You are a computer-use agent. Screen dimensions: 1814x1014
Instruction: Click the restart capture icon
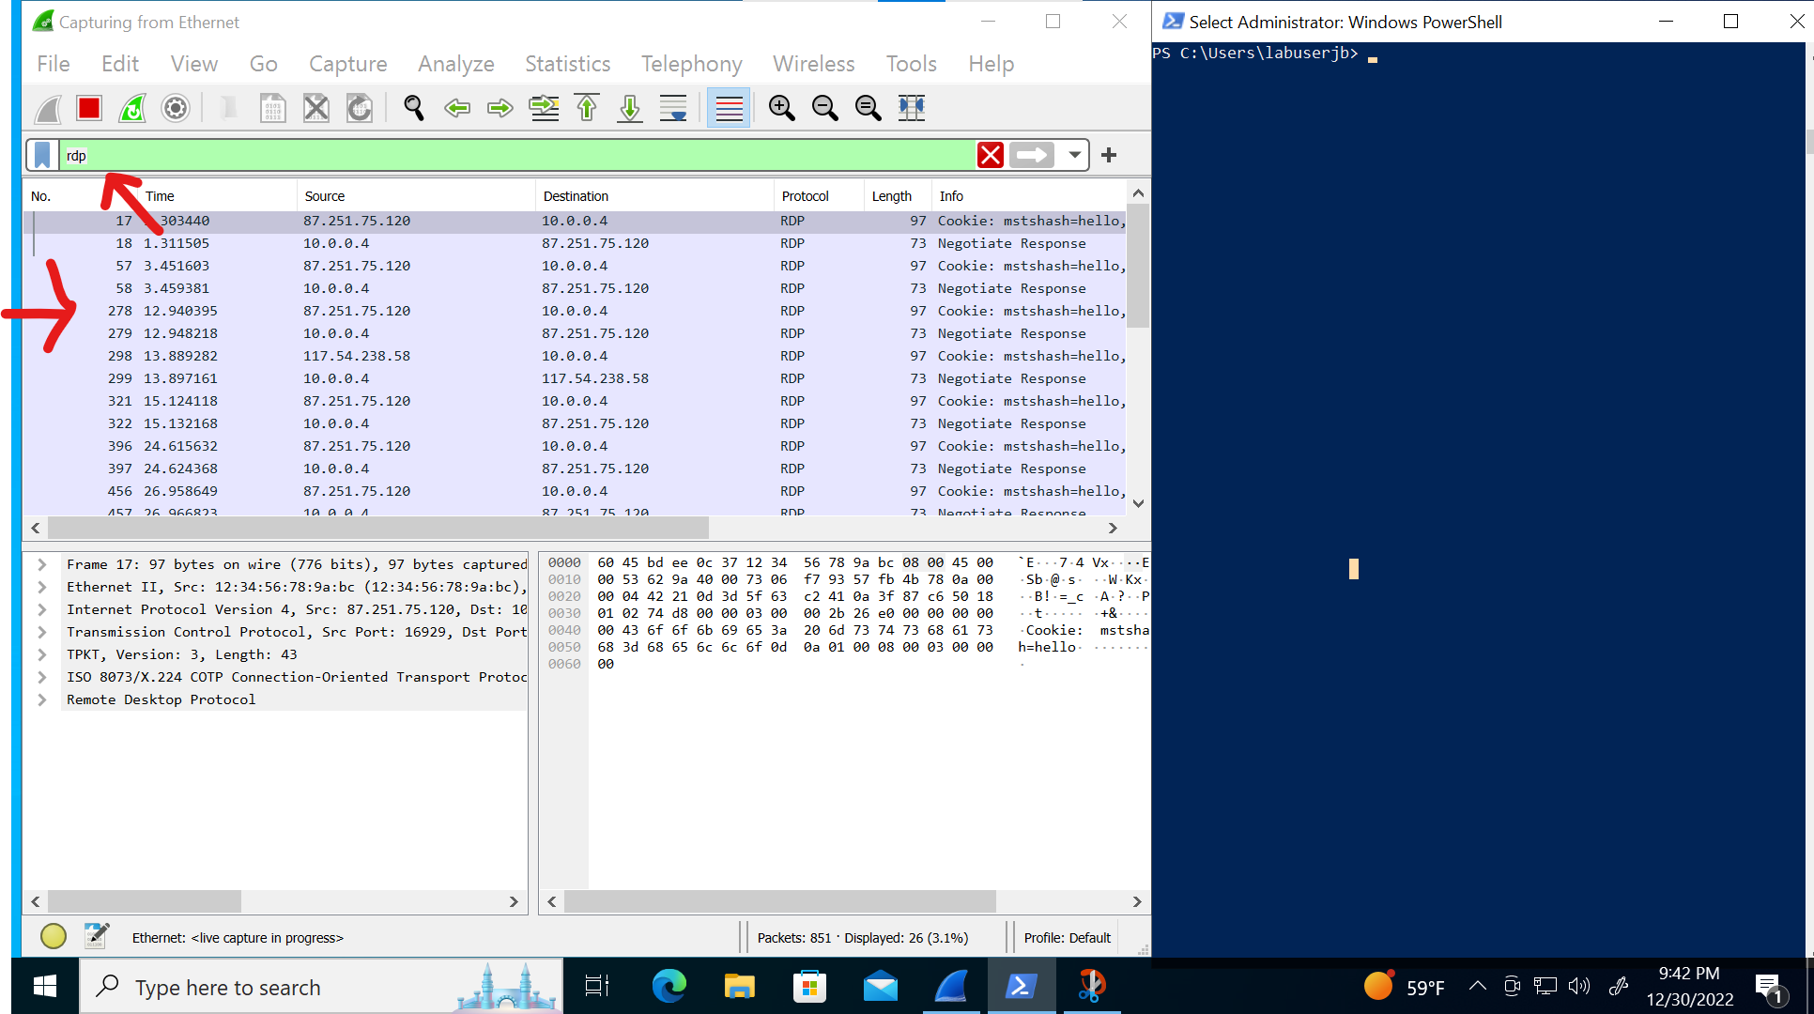click(132, 108)
